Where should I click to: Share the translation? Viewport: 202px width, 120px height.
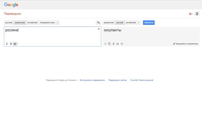[x=122, y=44]
